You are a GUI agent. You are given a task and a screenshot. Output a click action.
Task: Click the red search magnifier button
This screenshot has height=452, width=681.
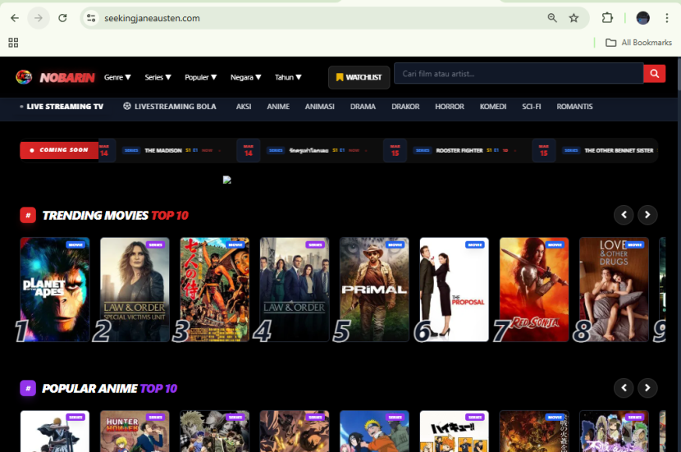click(x=654, y=75)
